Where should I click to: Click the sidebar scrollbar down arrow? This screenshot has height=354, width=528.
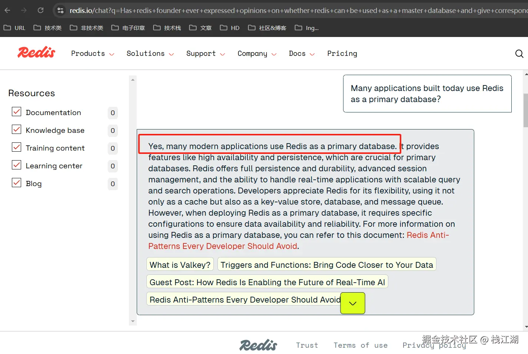pos(133,321)
